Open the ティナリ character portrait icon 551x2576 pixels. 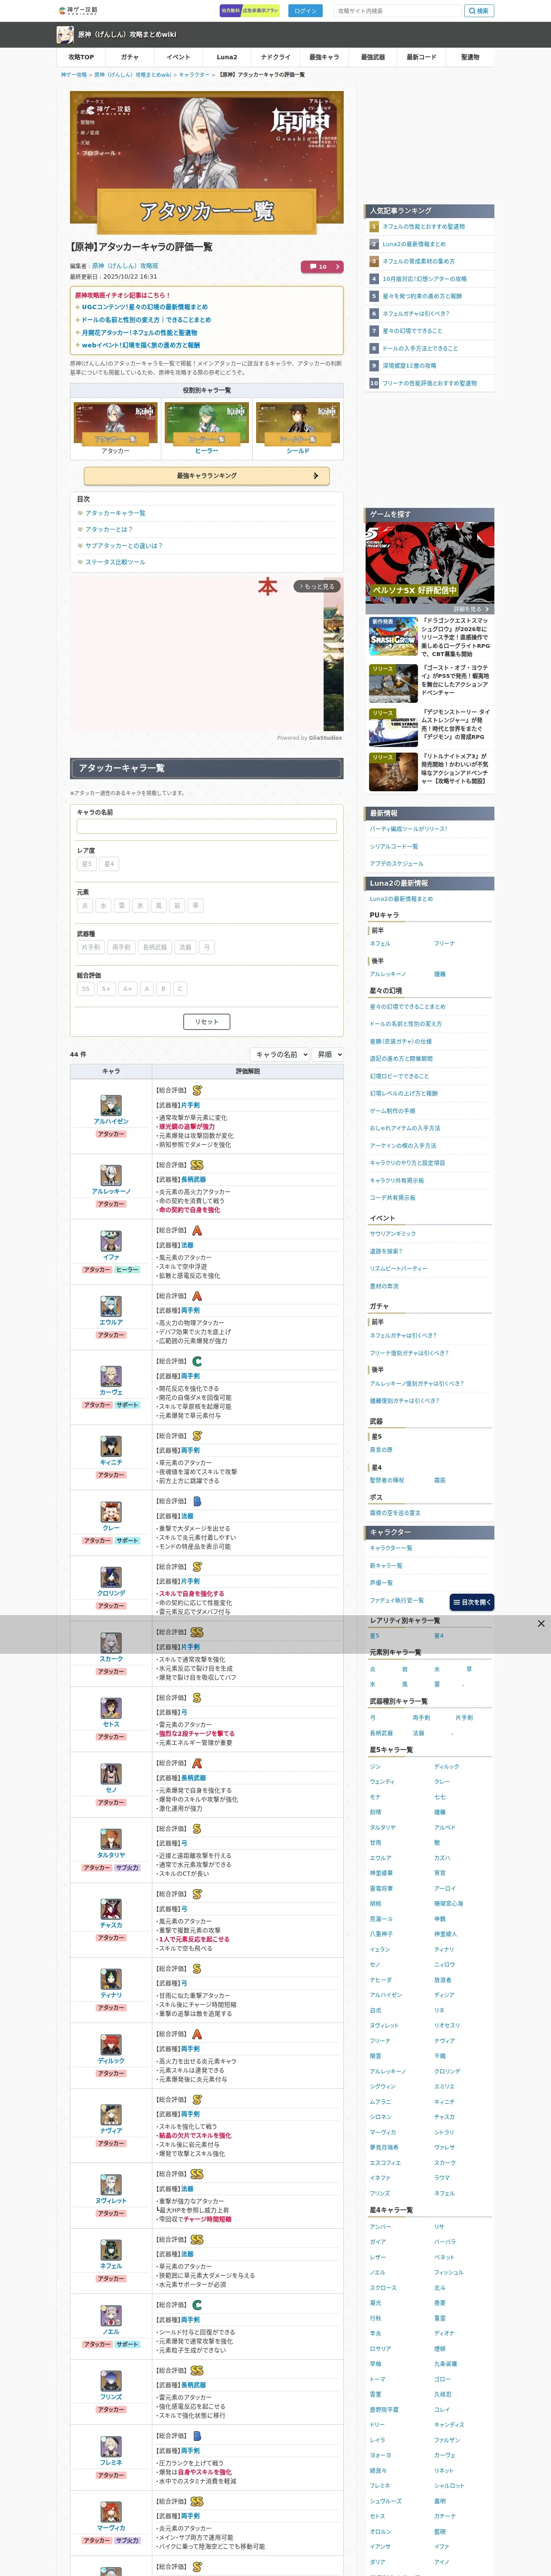(x=111, y=1979)
